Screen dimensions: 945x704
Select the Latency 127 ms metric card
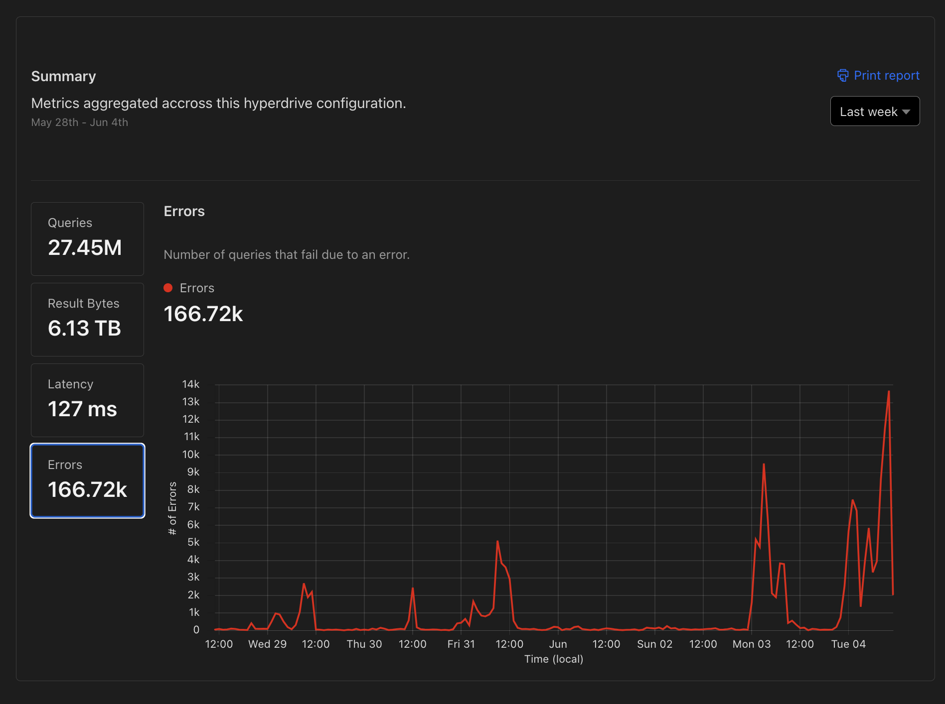pyautogui.click(x=87, y=400)
